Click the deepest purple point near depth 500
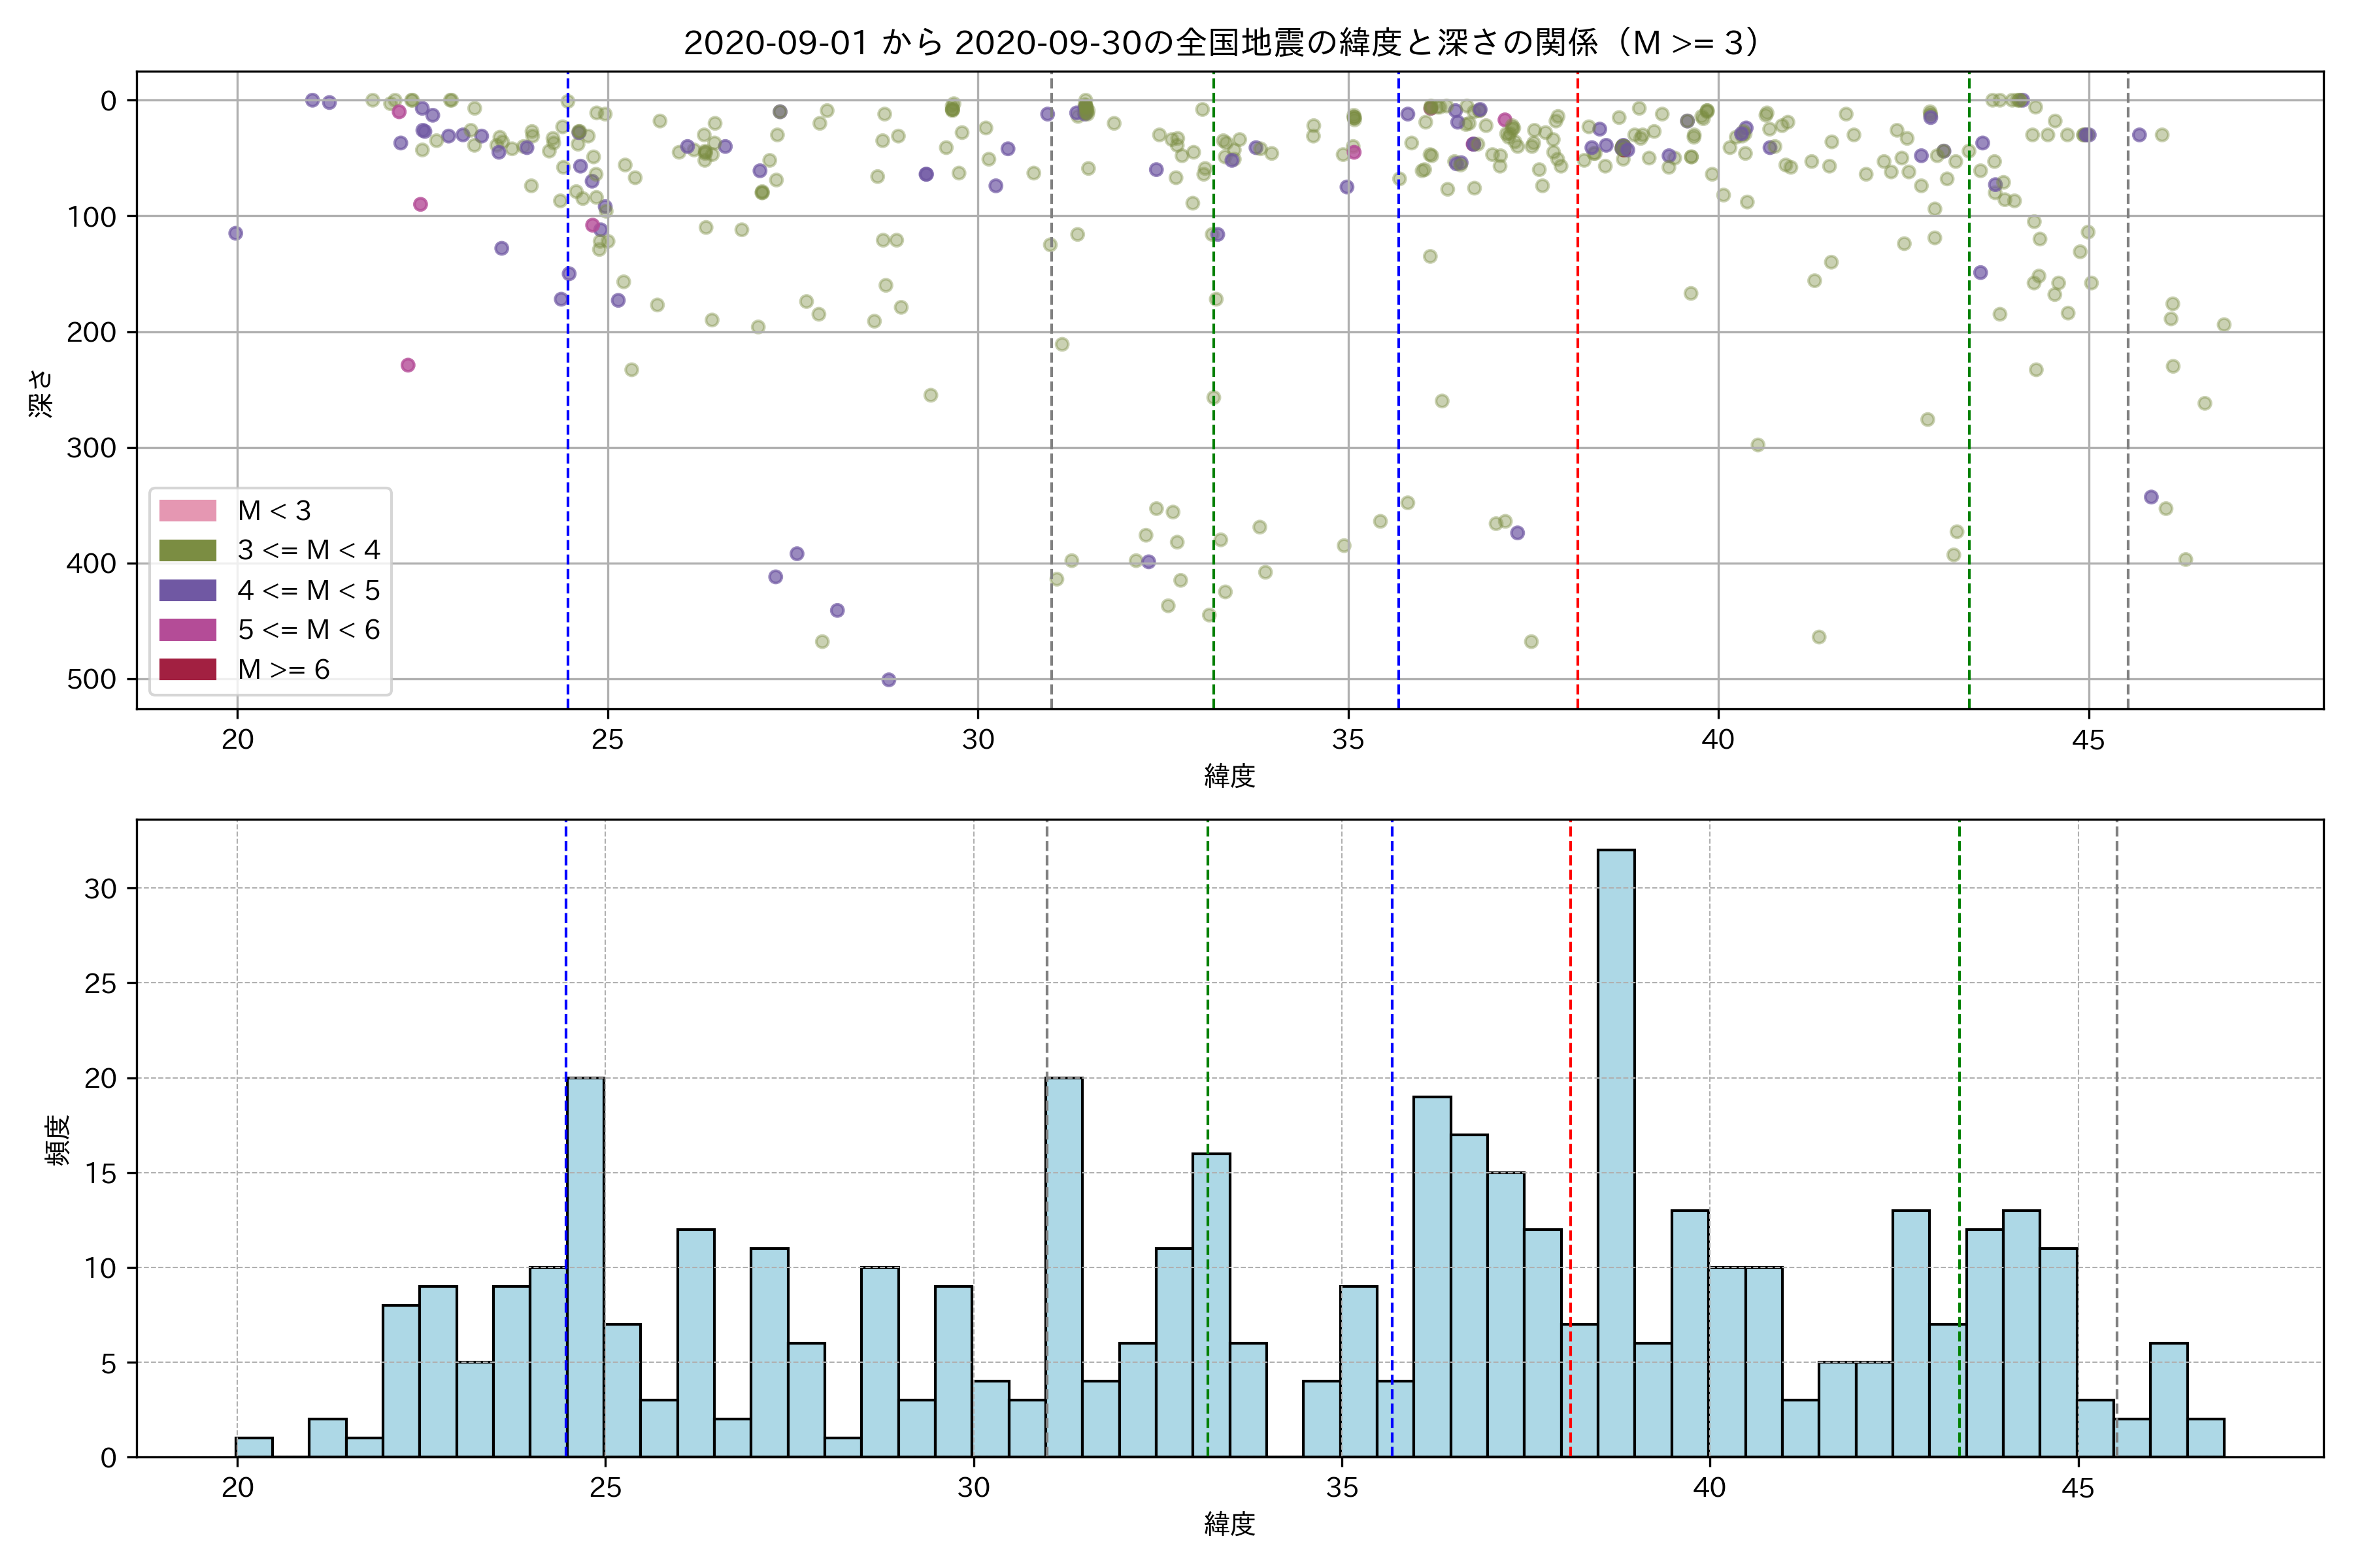The width and height of the screenshot is (2353, 1568). (888, 680)
